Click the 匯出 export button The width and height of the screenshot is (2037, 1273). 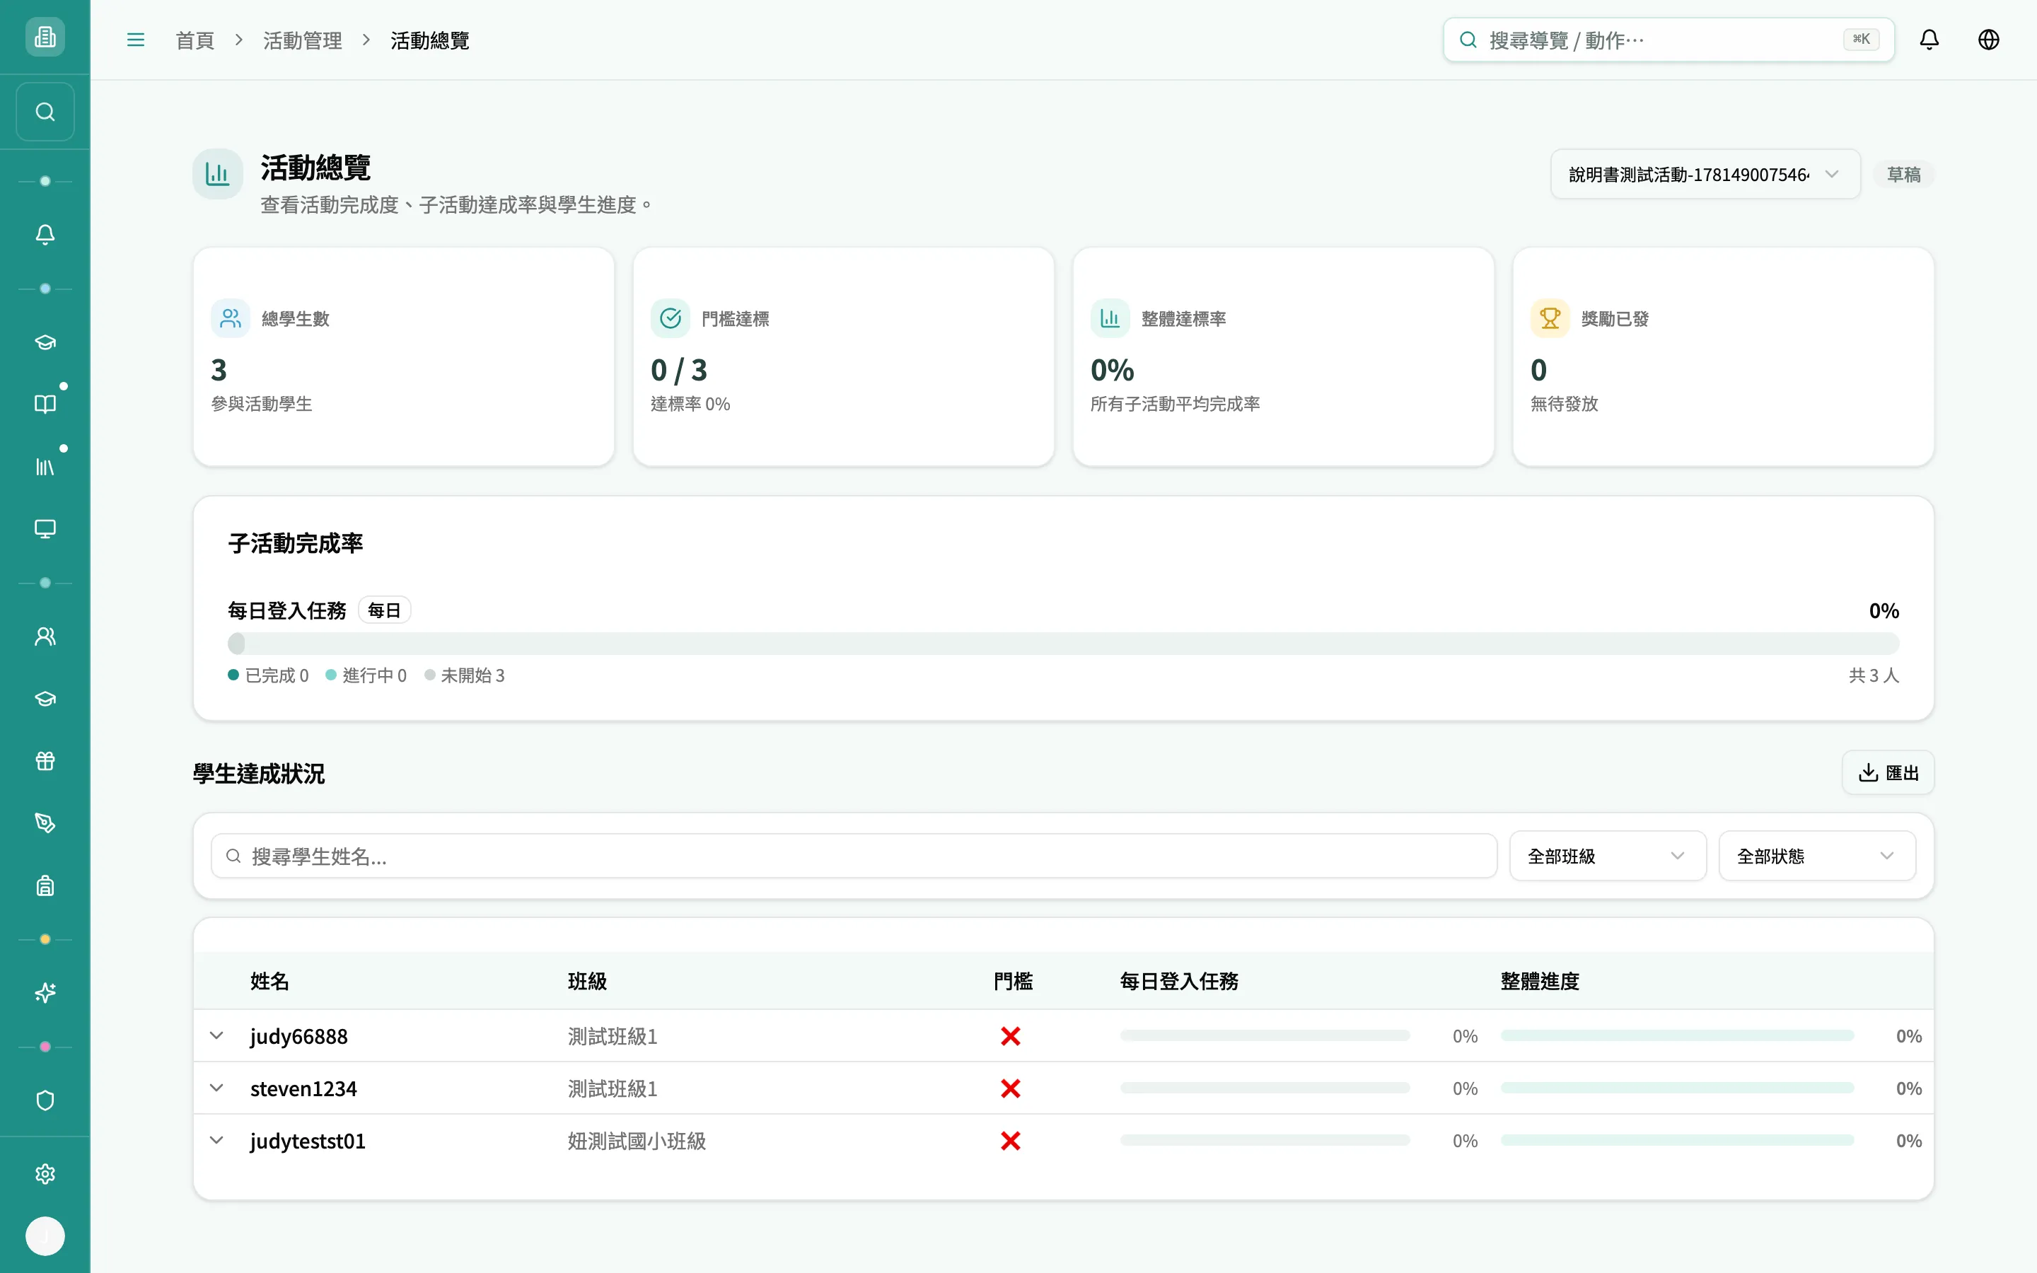(1888, 773)
